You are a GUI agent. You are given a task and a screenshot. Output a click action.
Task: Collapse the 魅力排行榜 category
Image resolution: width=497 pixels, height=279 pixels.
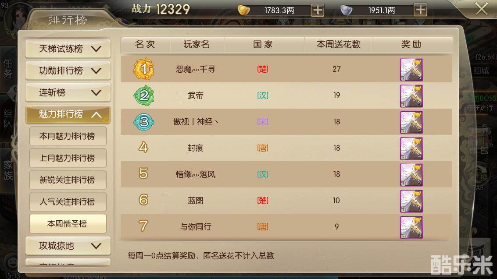pyautogui.click(x=68, y=114)
